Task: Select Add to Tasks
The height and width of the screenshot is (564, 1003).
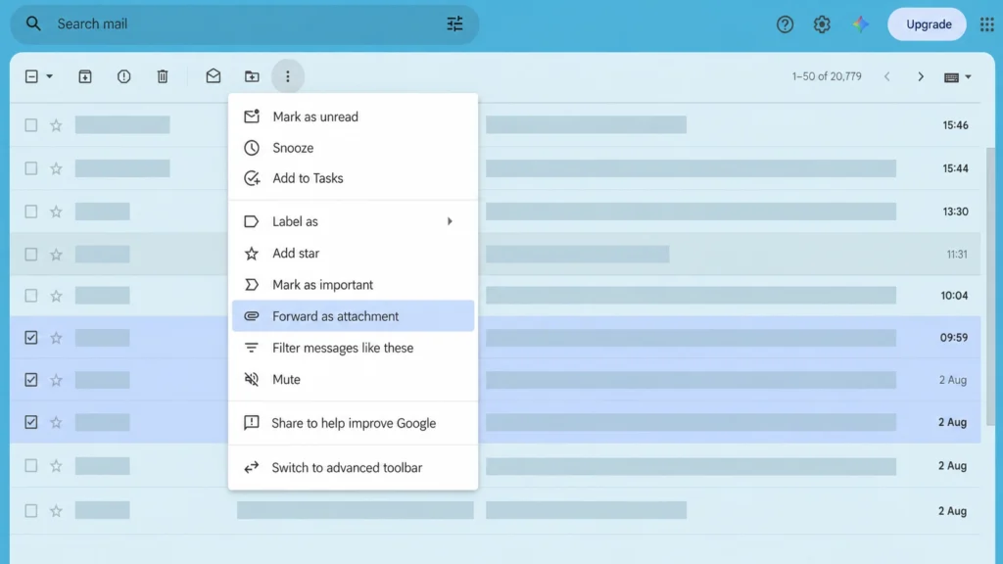Action: coord(353,178)
